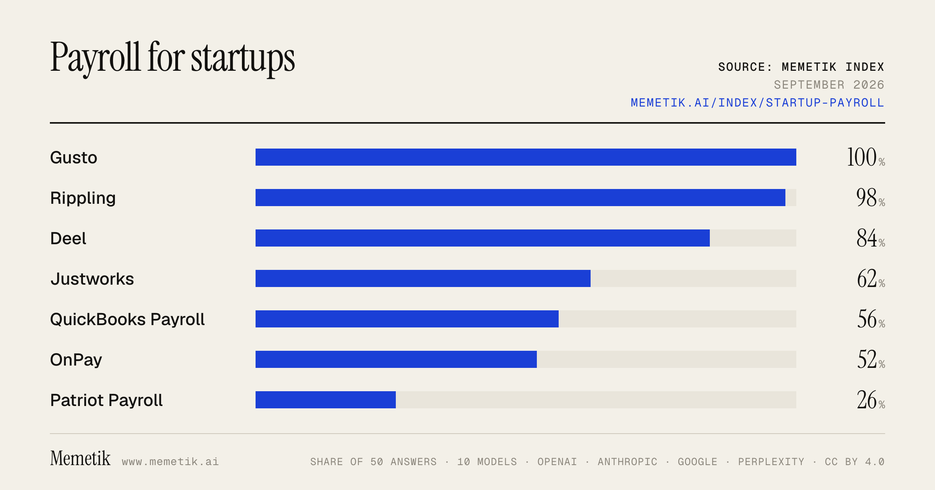Click the Gusto row label
The image size is (935, 490).
(74, 157)
